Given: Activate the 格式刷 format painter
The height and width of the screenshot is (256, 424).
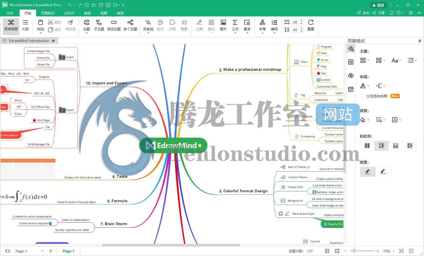Looking at the screenshot, I should (x=70, y=25).
